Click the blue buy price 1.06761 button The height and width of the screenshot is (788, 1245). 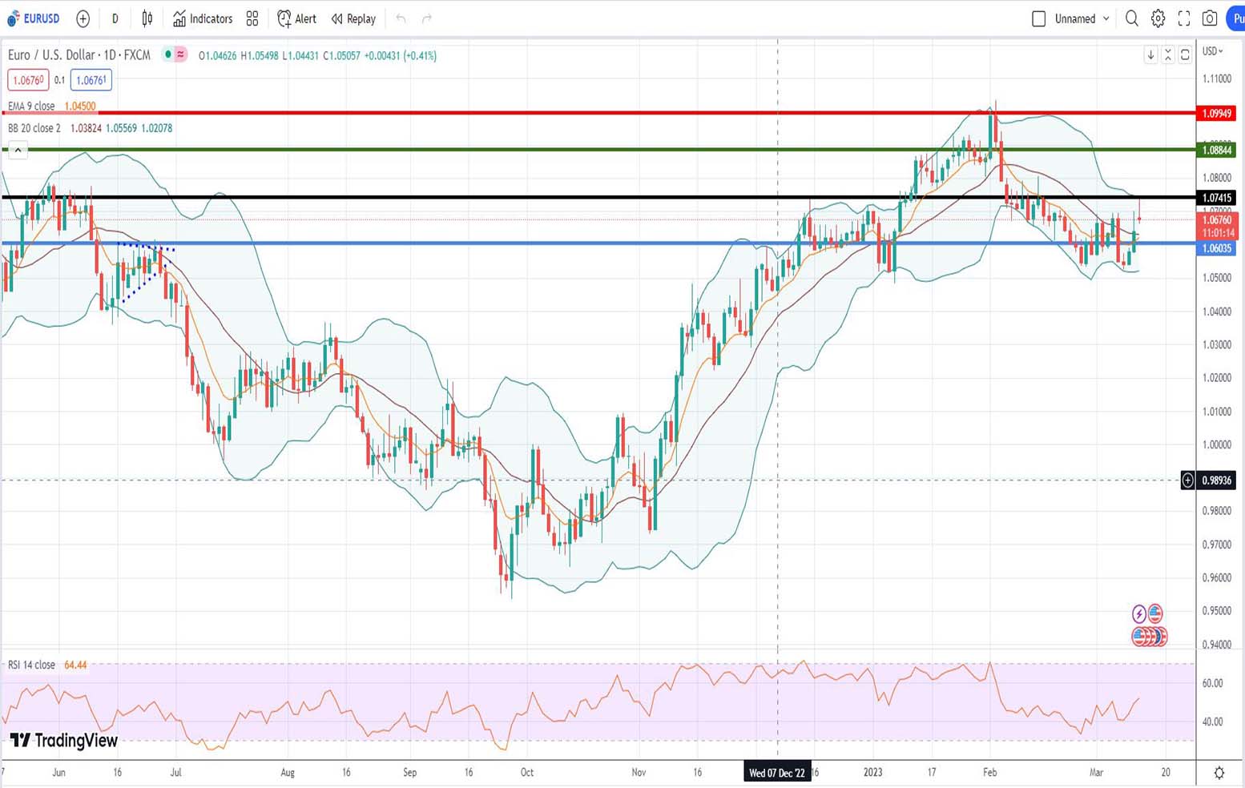[91, 80]
